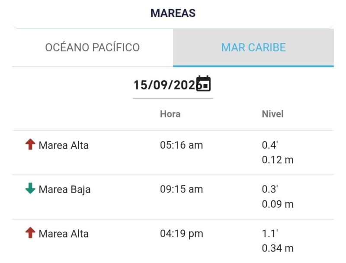Click the 1.1' feet level value
This screenshot has width=346, height=263.
(270, 234)
